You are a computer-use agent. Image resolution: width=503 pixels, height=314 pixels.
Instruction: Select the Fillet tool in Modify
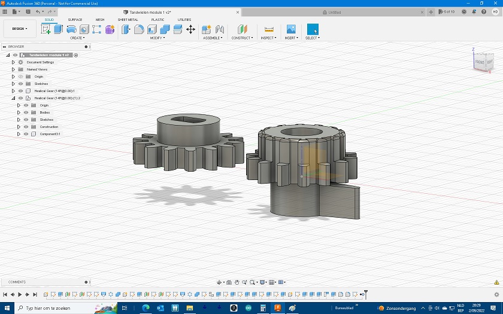point(139,29)
